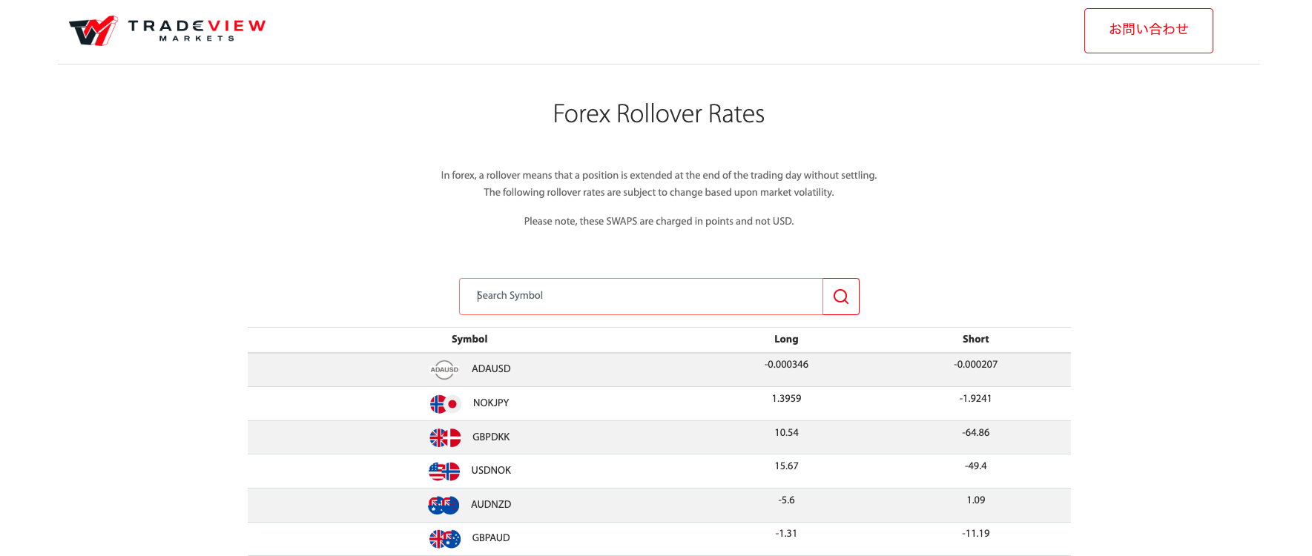Click the Long column header
This screenshot has width=1312, height=556.
[786, 339]
